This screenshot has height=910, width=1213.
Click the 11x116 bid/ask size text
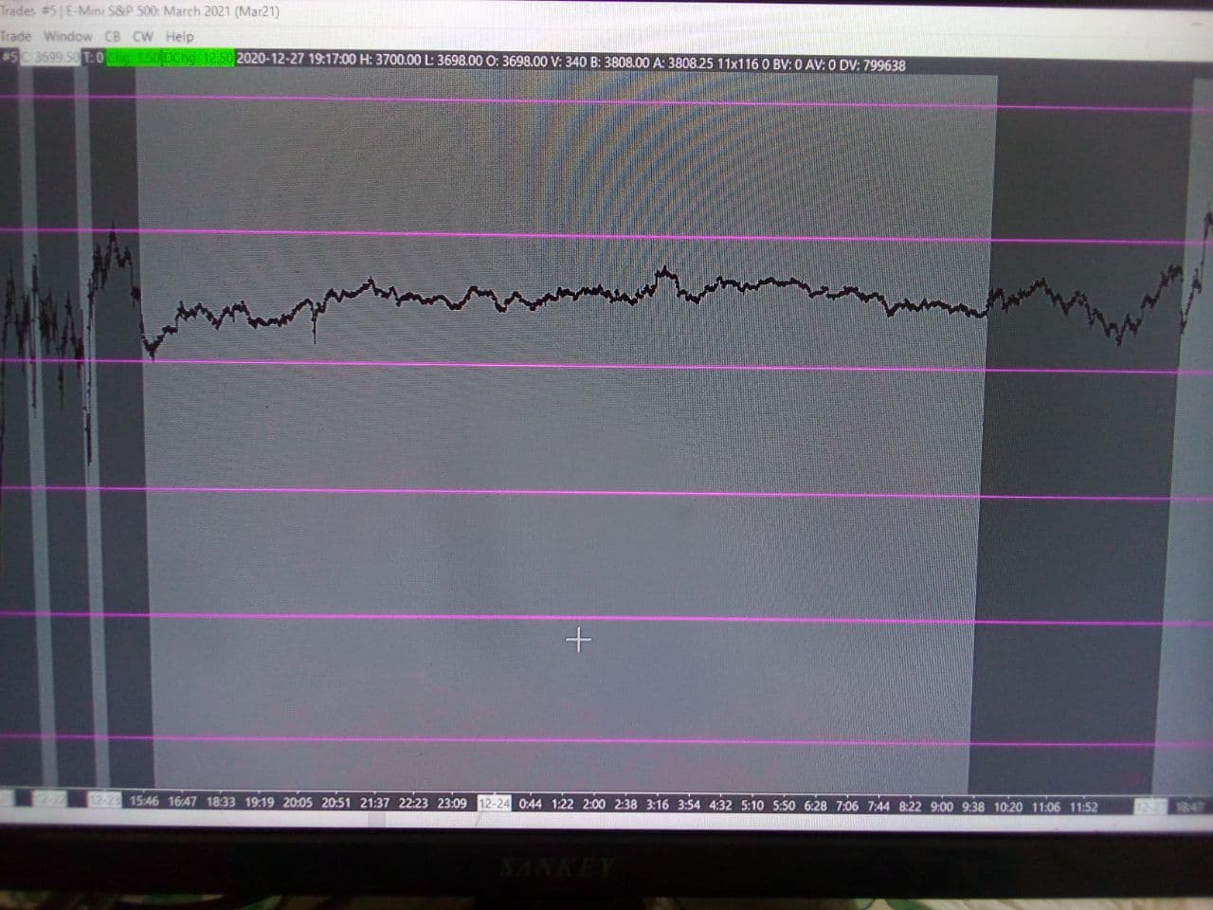pyautogui.click(x=738, y=64)
